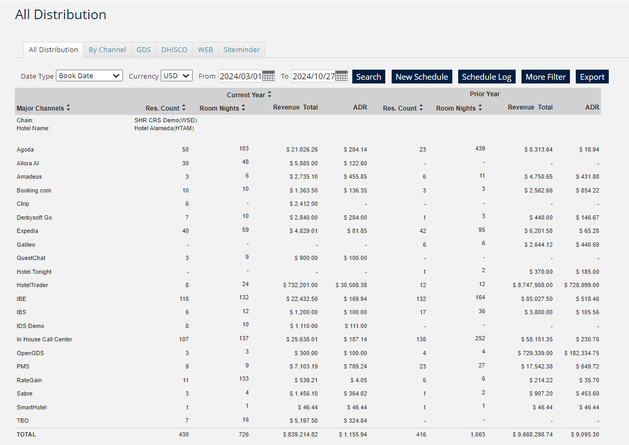Sort Current Year Res. Count arrows
This screenshot has width=629, height=445.
[x=184, y=108]
